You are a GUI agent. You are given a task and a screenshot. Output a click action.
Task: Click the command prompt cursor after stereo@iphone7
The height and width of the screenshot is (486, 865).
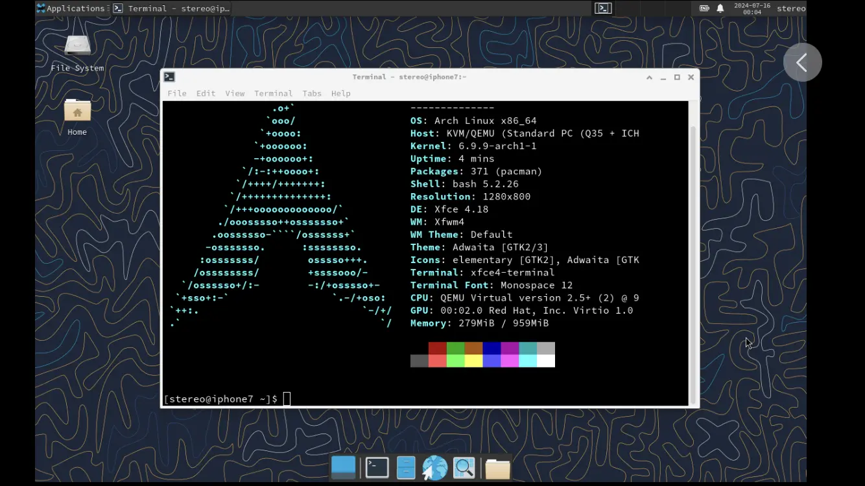click(287, 399)
